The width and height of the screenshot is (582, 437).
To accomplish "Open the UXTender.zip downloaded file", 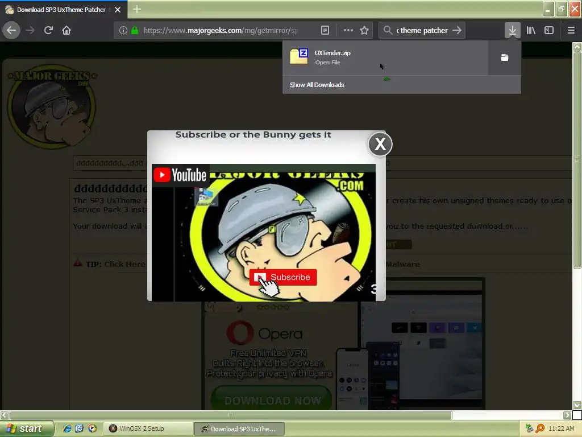I will (x=385, y=57).
